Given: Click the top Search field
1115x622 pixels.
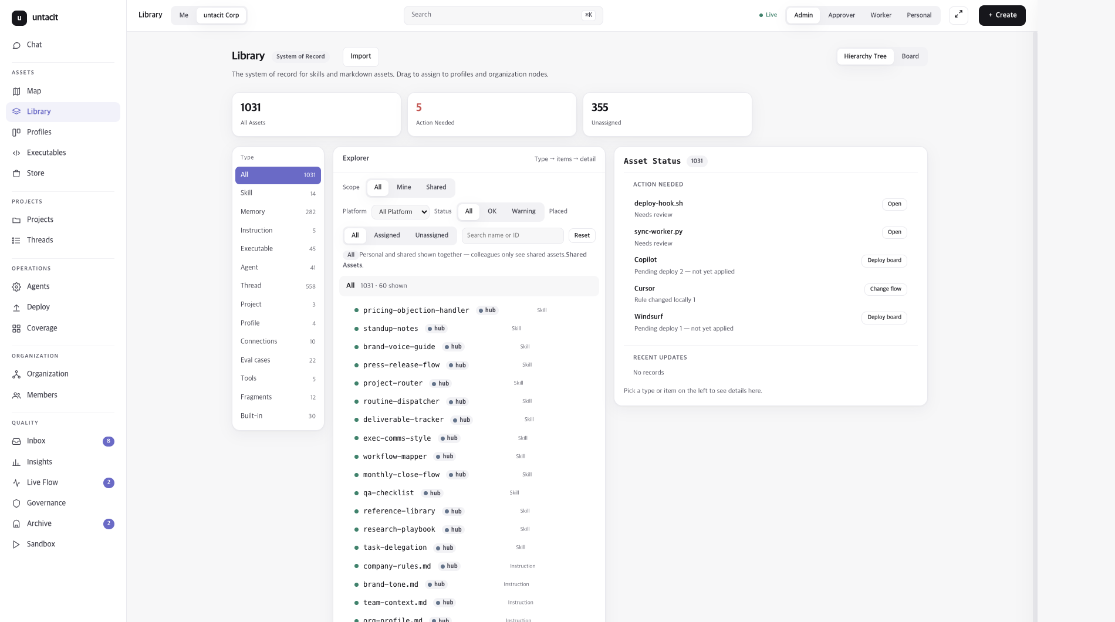Looking at the screenshot, I should point(504,15).
